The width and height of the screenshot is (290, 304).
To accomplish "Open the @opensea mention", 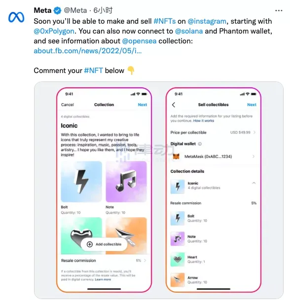I will [139, 41].
